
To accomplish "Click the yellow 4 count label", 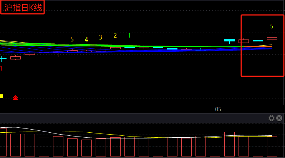I will (x=86, y=39).
